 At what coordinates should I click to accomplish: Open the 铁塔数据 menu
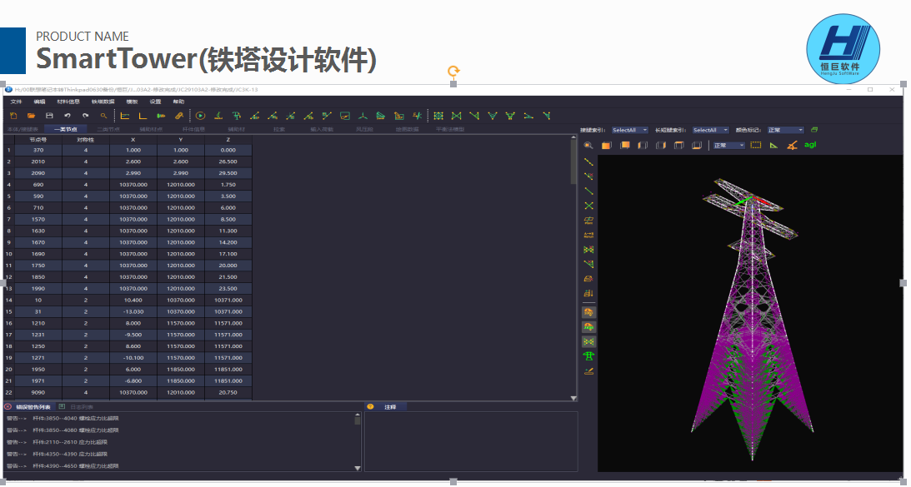(103, 102)
